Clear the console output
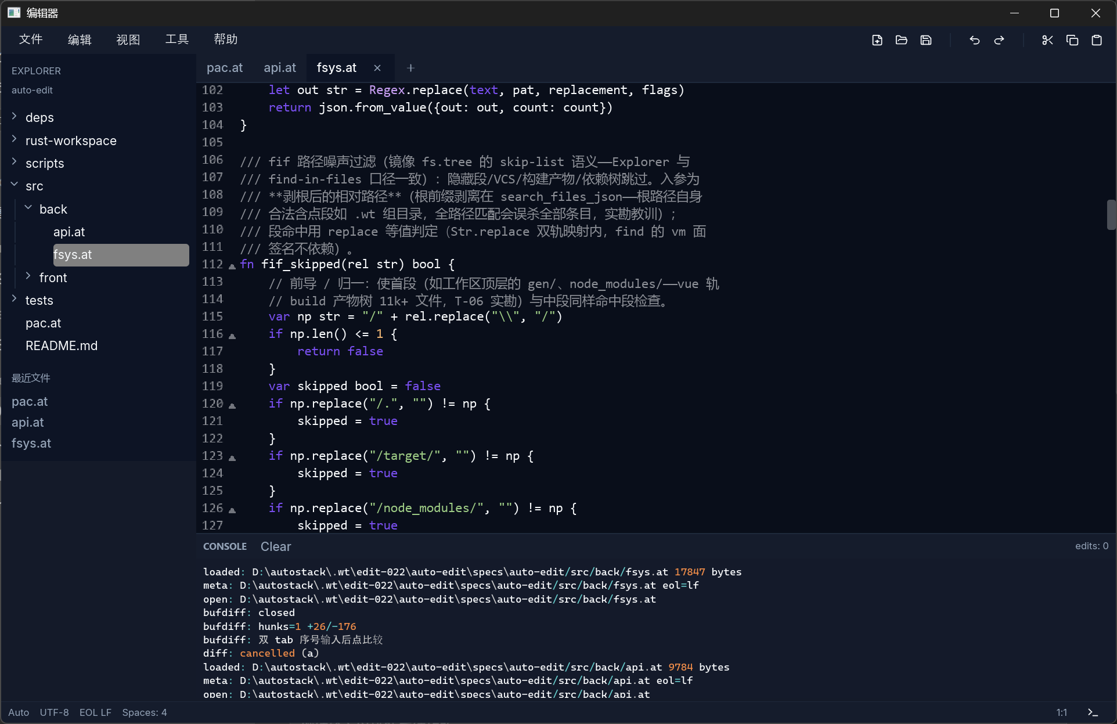The image size is (1117, 724). (x=276, y=546)
